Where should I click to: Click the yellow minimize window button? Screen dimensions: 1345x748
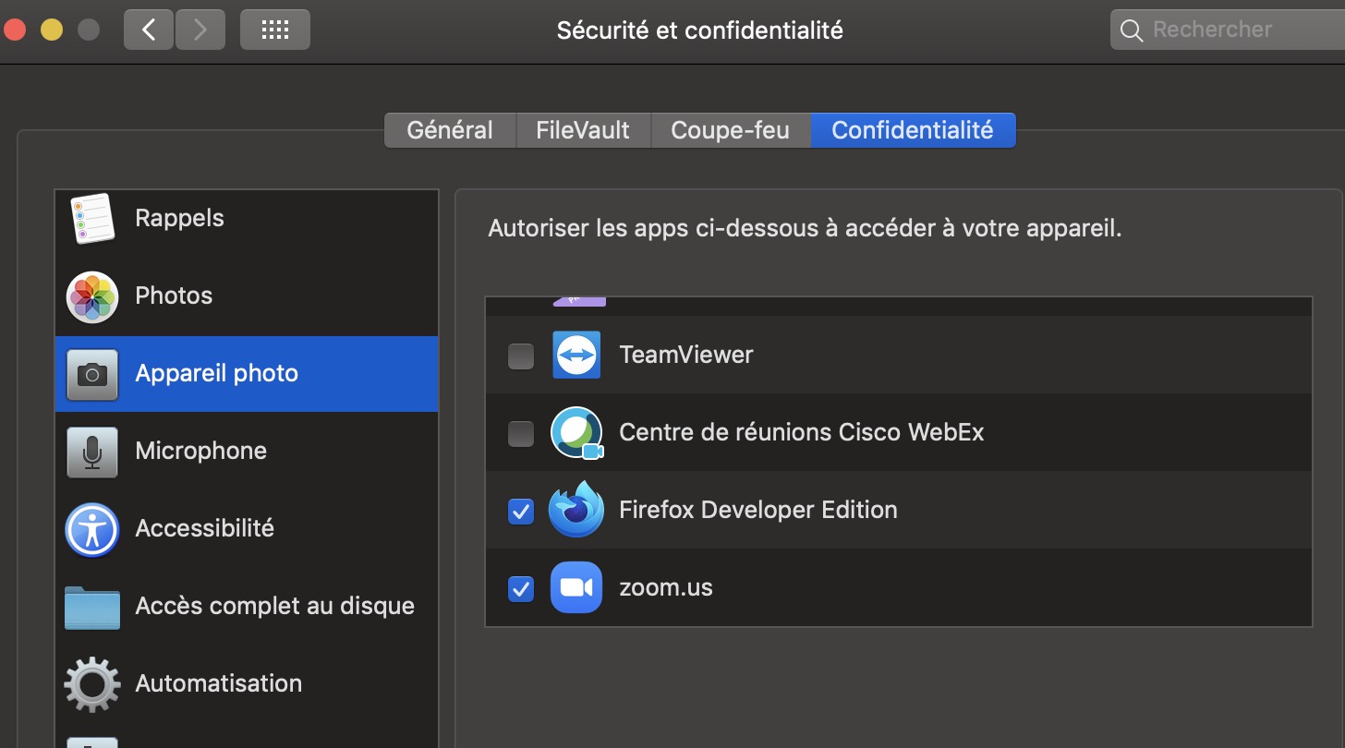[52, 30]
